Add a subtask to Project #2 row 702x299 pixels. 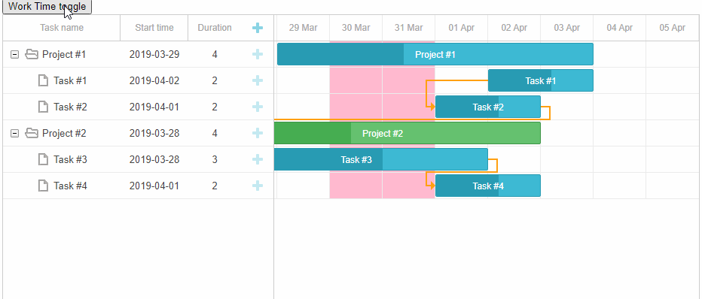258,133
